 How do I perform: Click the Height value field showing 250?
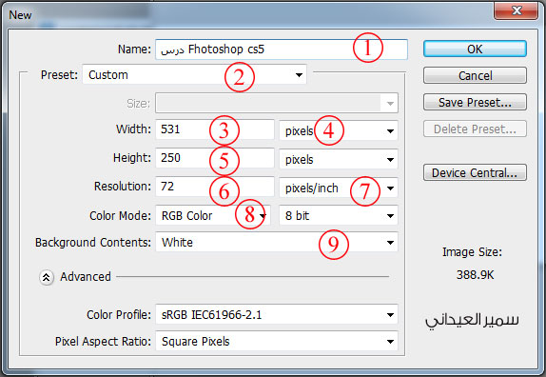(215, 158)
